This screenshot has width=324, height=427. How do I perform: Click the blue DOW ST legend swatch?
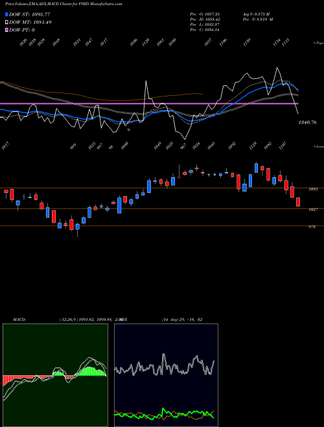coord(6,14)
